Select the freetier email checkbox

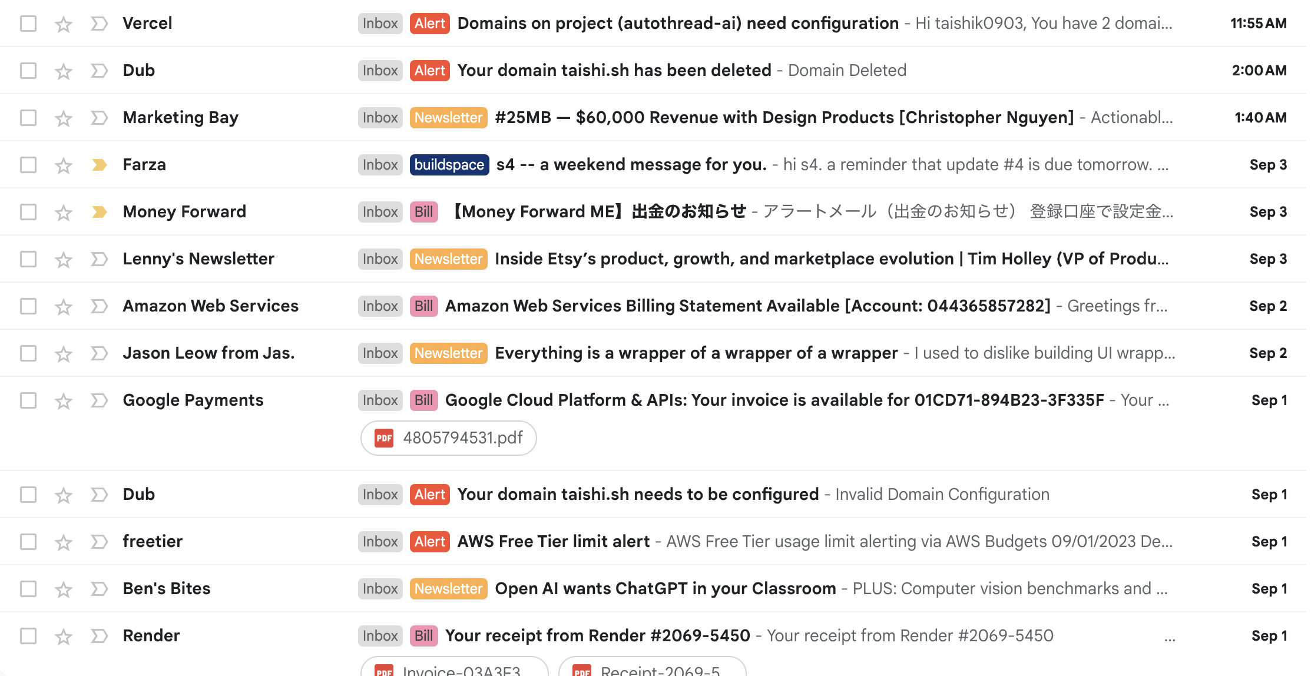pyautogui.click(x=28, y=542)
